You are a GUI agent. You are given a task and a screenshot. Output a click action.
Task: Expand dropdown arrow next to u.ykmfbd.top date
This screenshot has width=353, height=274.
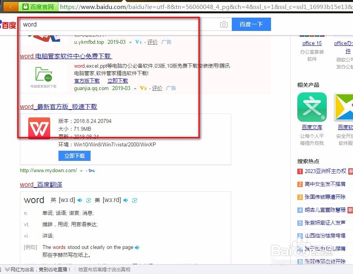pos(130,42)
